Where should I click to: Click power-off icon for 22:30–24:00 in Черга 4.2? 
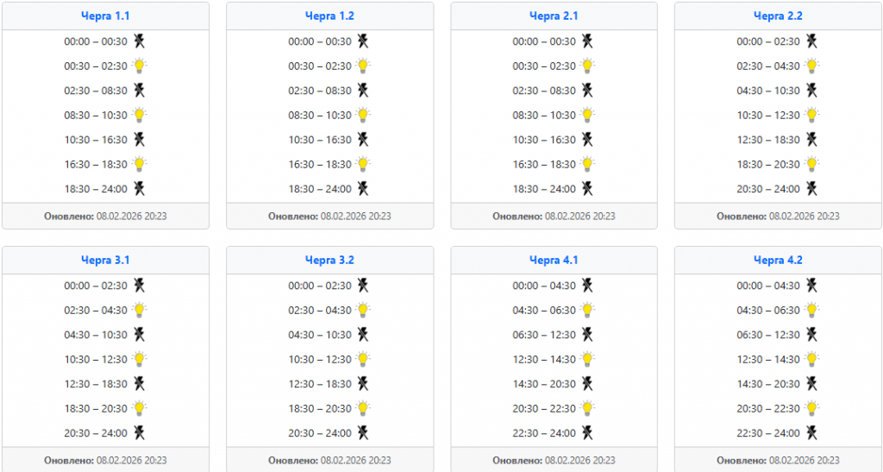click(x=811, y=433)
